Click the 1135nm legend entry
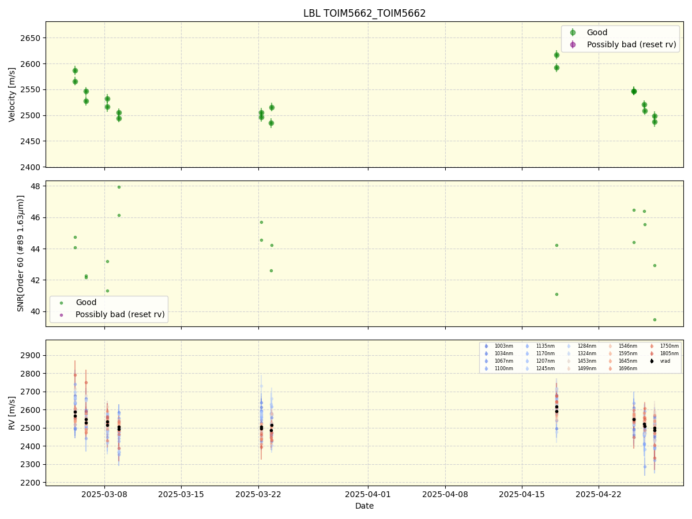 point(540,346)
